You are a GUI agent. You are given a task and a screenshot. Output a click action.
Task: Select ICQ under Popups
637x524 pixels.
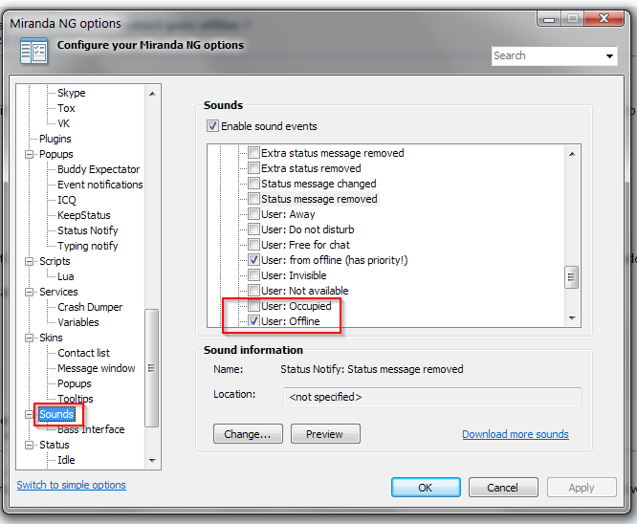pos(67,200)
